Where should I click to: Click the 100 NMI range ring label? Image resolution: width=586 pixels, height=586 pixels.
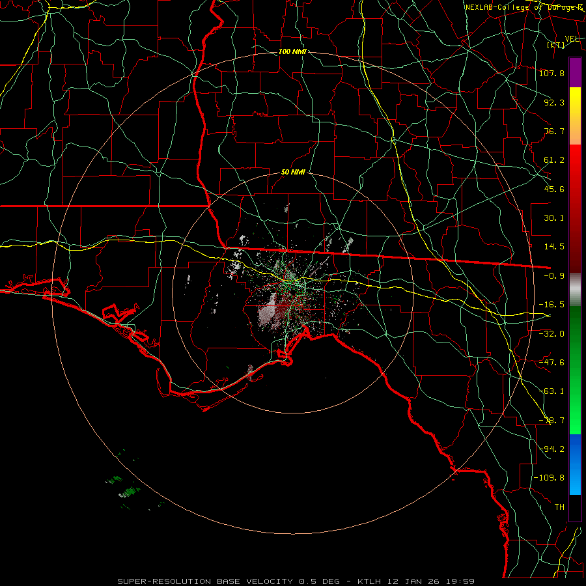(x=292, y=51)
